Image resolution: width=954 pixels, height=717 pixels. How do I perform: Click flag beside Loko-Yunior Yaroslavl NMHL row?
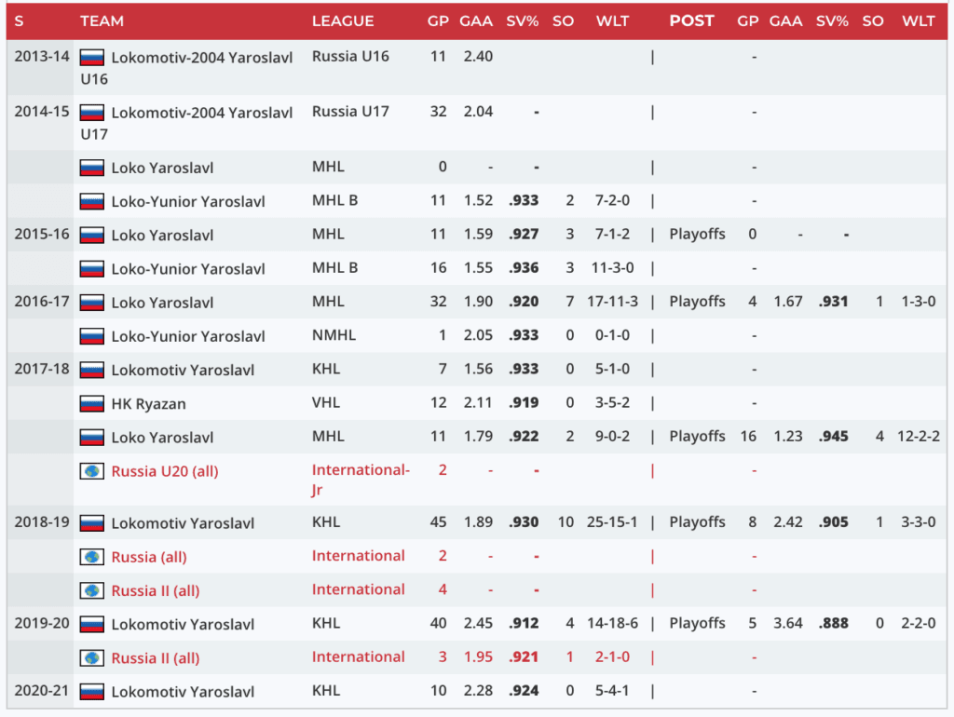tap(91, 336)
